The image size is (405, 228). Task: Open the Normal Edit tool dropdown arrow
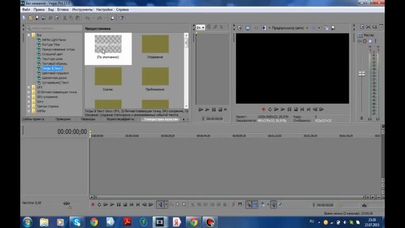[166, 205]
